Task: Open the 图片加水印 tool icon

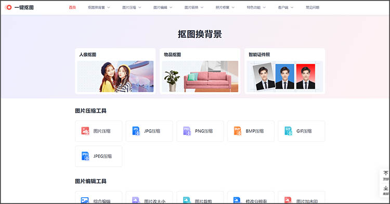Action: tap(288, 200)
